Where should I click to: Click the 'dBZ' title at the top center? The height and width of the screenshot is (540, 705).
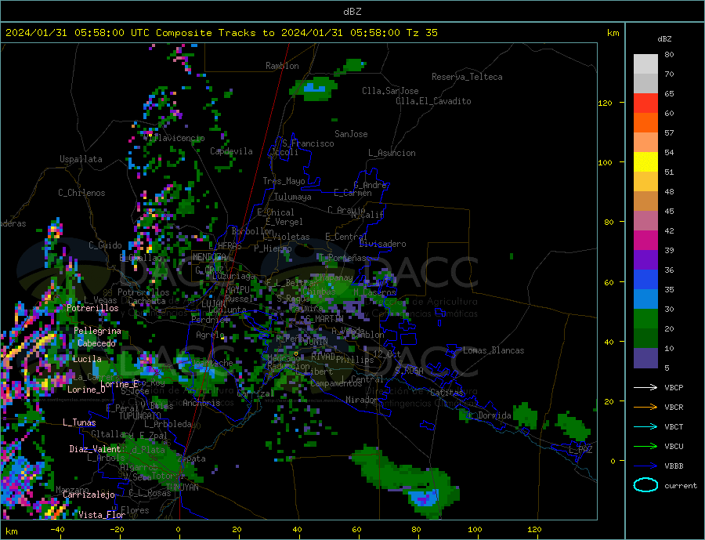pos(352,12)
